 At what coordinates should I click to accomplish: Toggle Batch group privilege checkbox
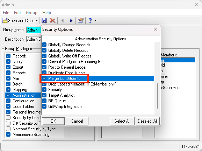[8, 84]
